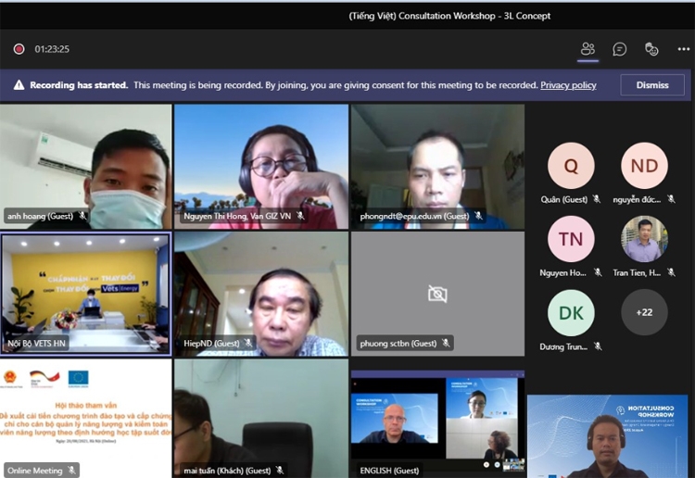Screen dimensions: 695x478
Task: Select the TN participant avatar
Action: pos(571,239)
